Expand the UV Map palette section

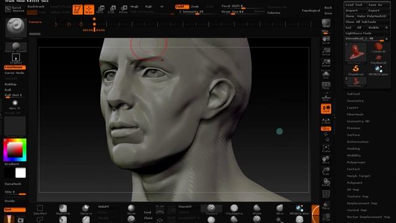tap(353, 190)
